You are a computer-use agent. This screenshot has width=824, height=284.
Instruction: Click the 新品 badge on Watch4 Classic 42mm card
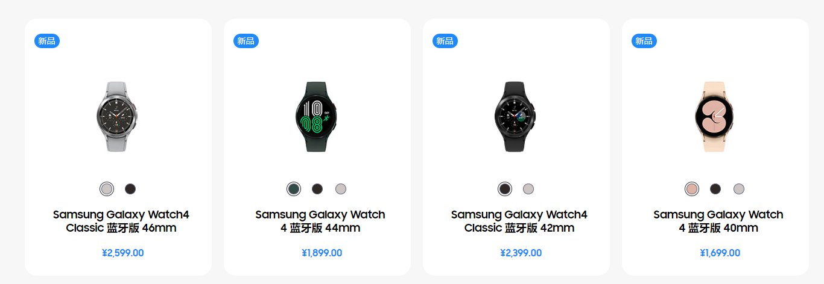click(x=445, y=41)
